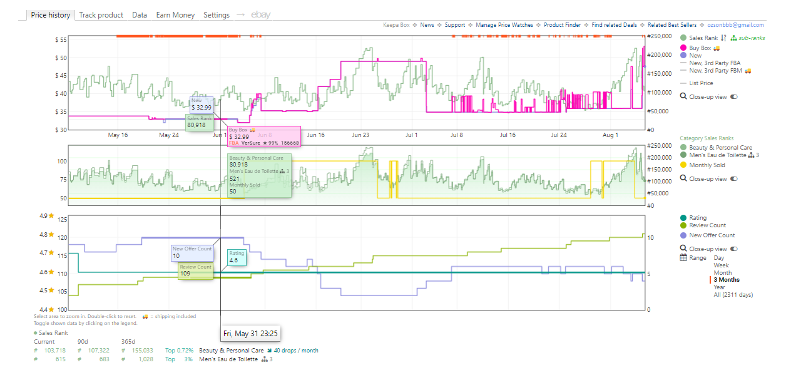Toggle the Sales Rank legend dot
The width and height of the screenshot is (786, 365).
[x=683, y=38]
